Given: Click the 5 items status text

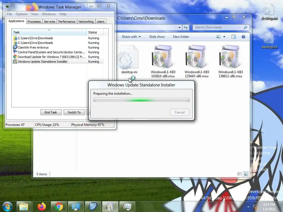Looking at the screenshot, I should click(42, 174).
